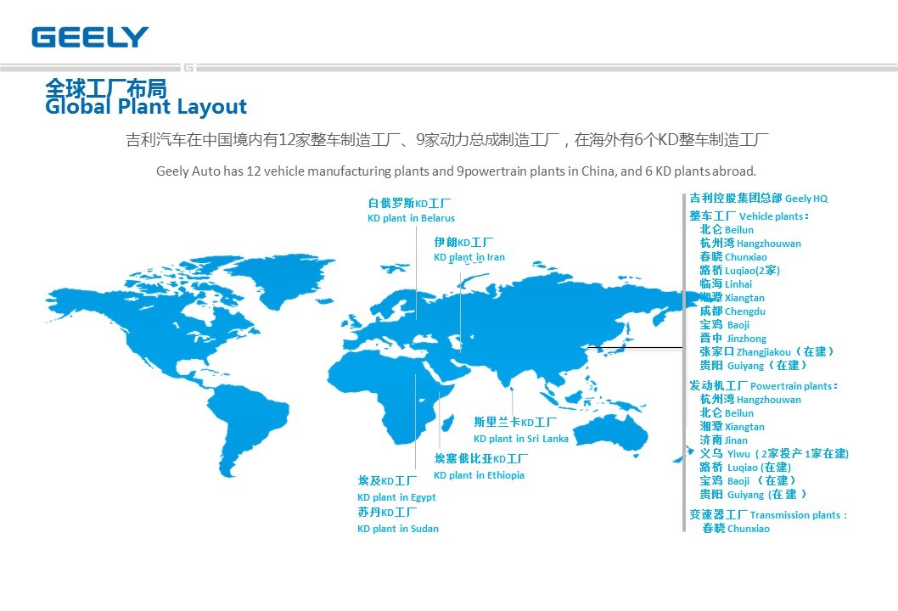Select the "苏丹KD工厂" label

click(x=387, y=513)
